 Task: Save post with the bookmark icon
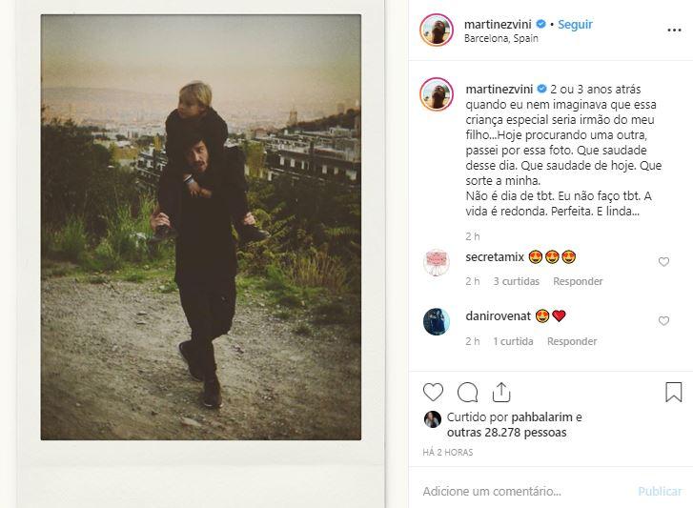673,392
